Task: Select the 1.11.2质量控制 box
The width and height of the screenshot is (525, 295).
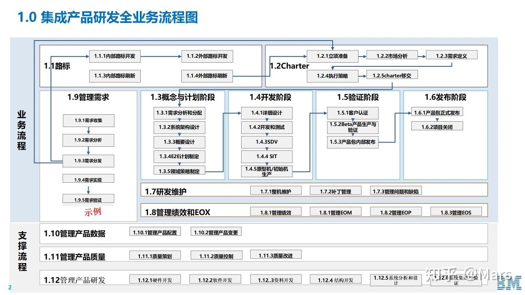Action: (x=217, y=254)
